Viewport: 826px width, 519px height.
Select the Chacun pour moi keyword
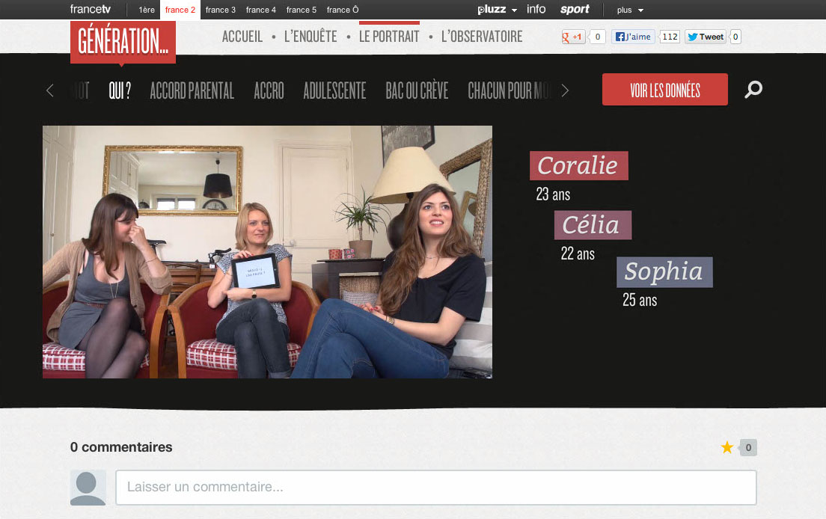point(510,90)
